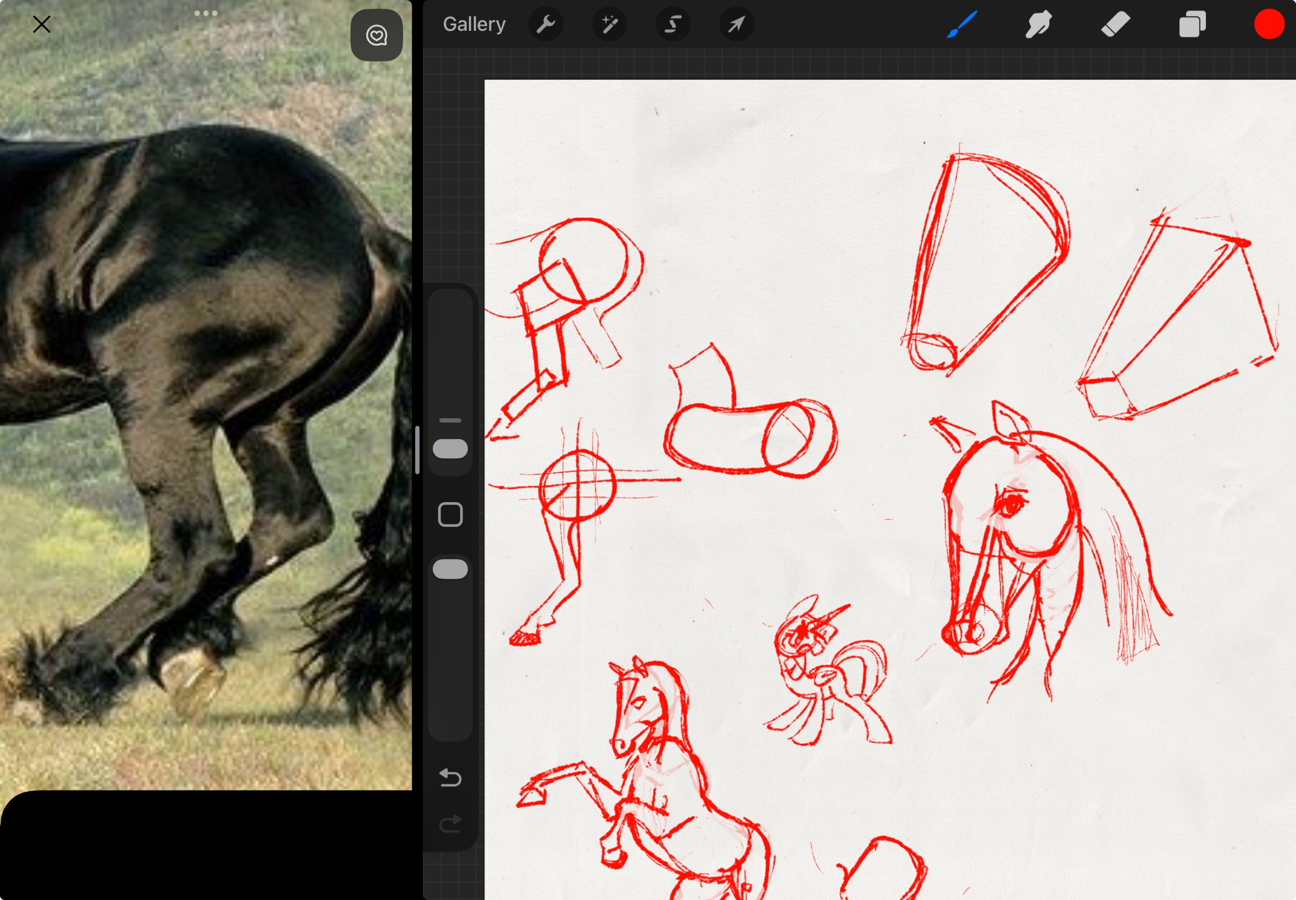Viewport: 1296px width, 900px height.
Task: Open the Layers panel
Action: (1192, 25)
